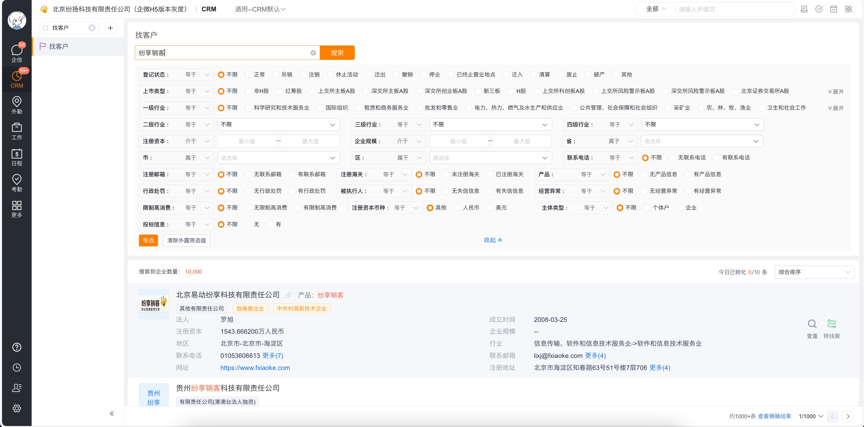Open the 企信 messaging icon
The height and width of the screenshot is (427, 864).
click(x=17, y=53)
